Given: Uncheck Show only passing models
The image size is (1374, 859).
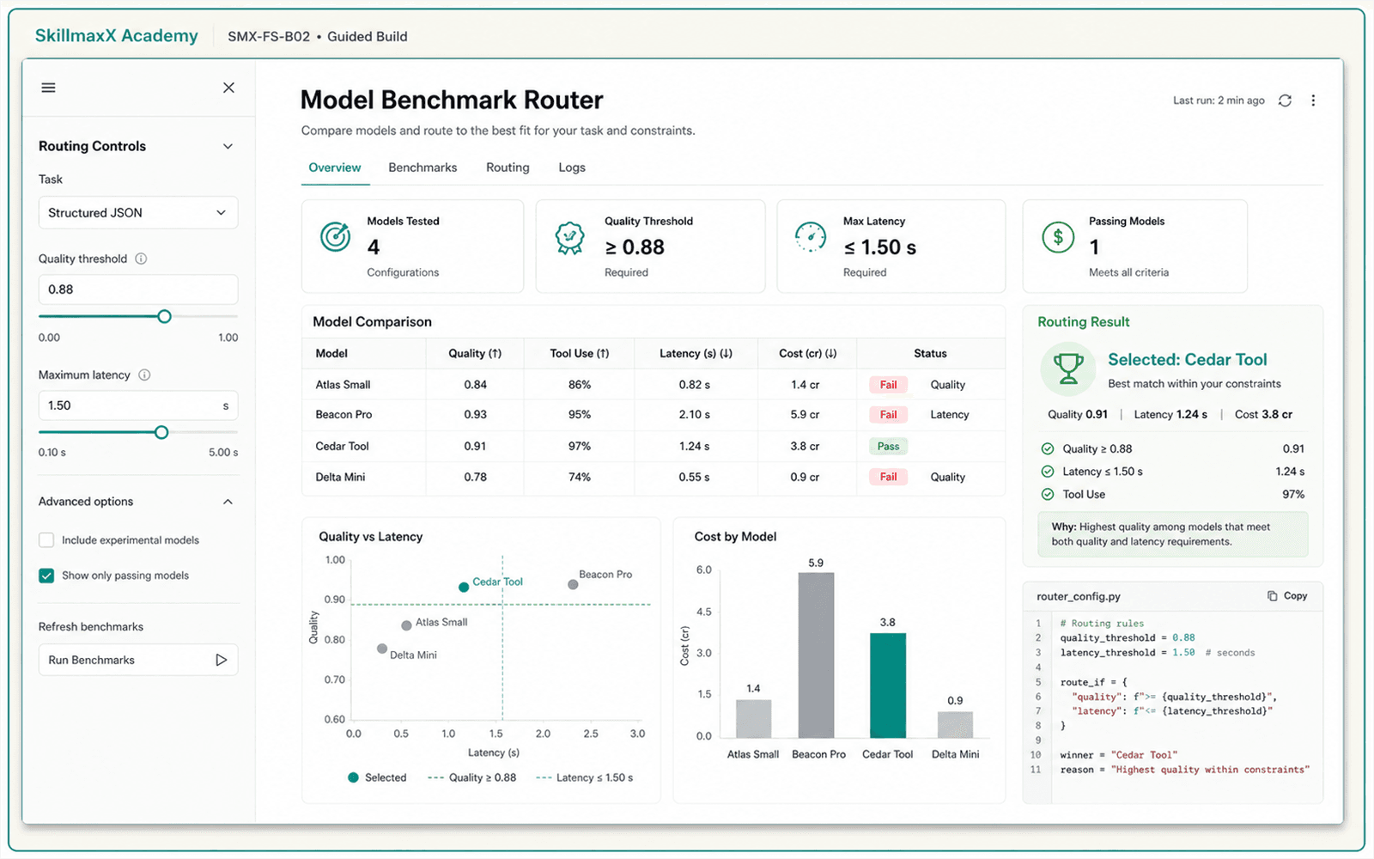Looking at the screenshot, I should 46,576.
